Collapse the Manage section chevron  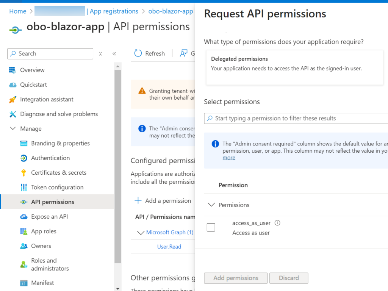pos(13,128)
